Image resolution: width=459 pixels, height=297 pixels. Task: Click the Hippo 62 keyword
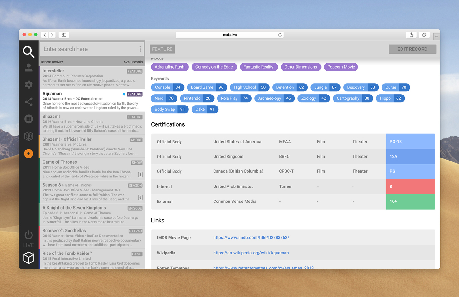point(390,98)
